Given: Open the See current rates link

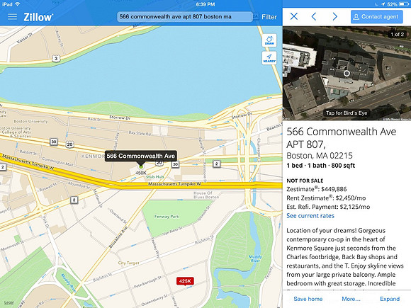Looking at the screenshot, I should (x=310, y=216).
